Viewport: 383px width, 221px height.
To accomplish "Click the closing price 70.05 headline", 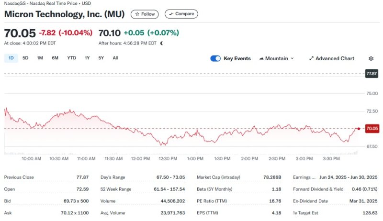I will [20, 33].
